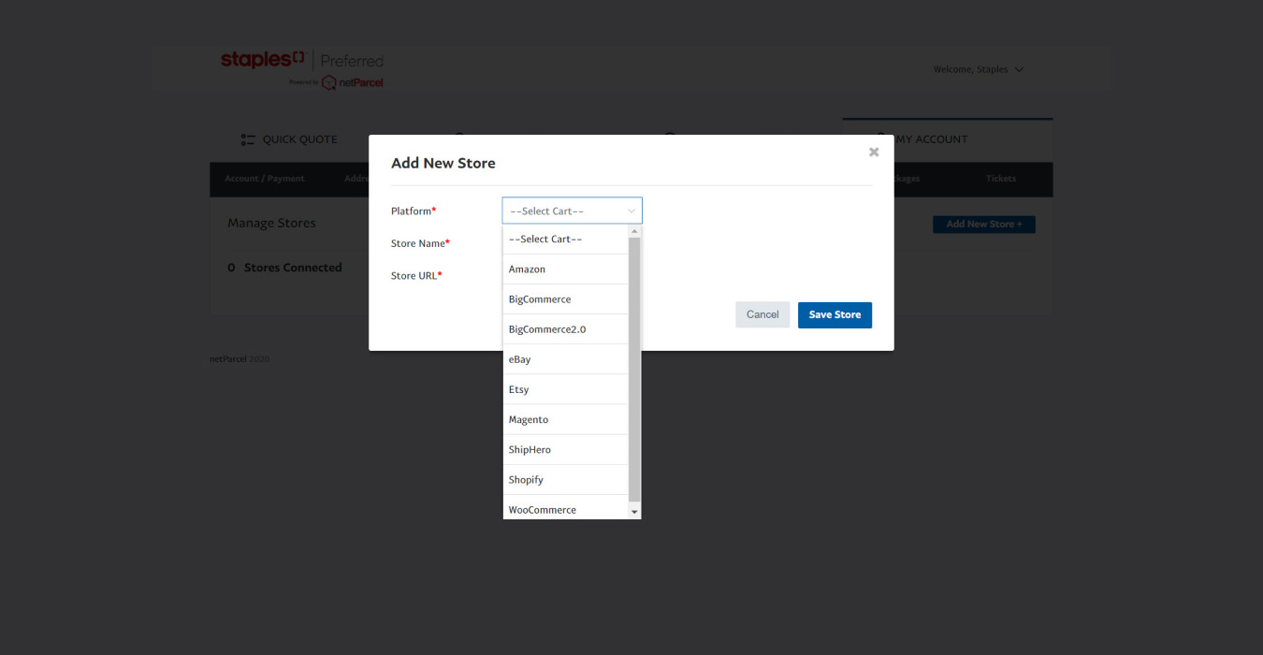Click the Cancel button

pyautogui.click(x=762, y=314)
